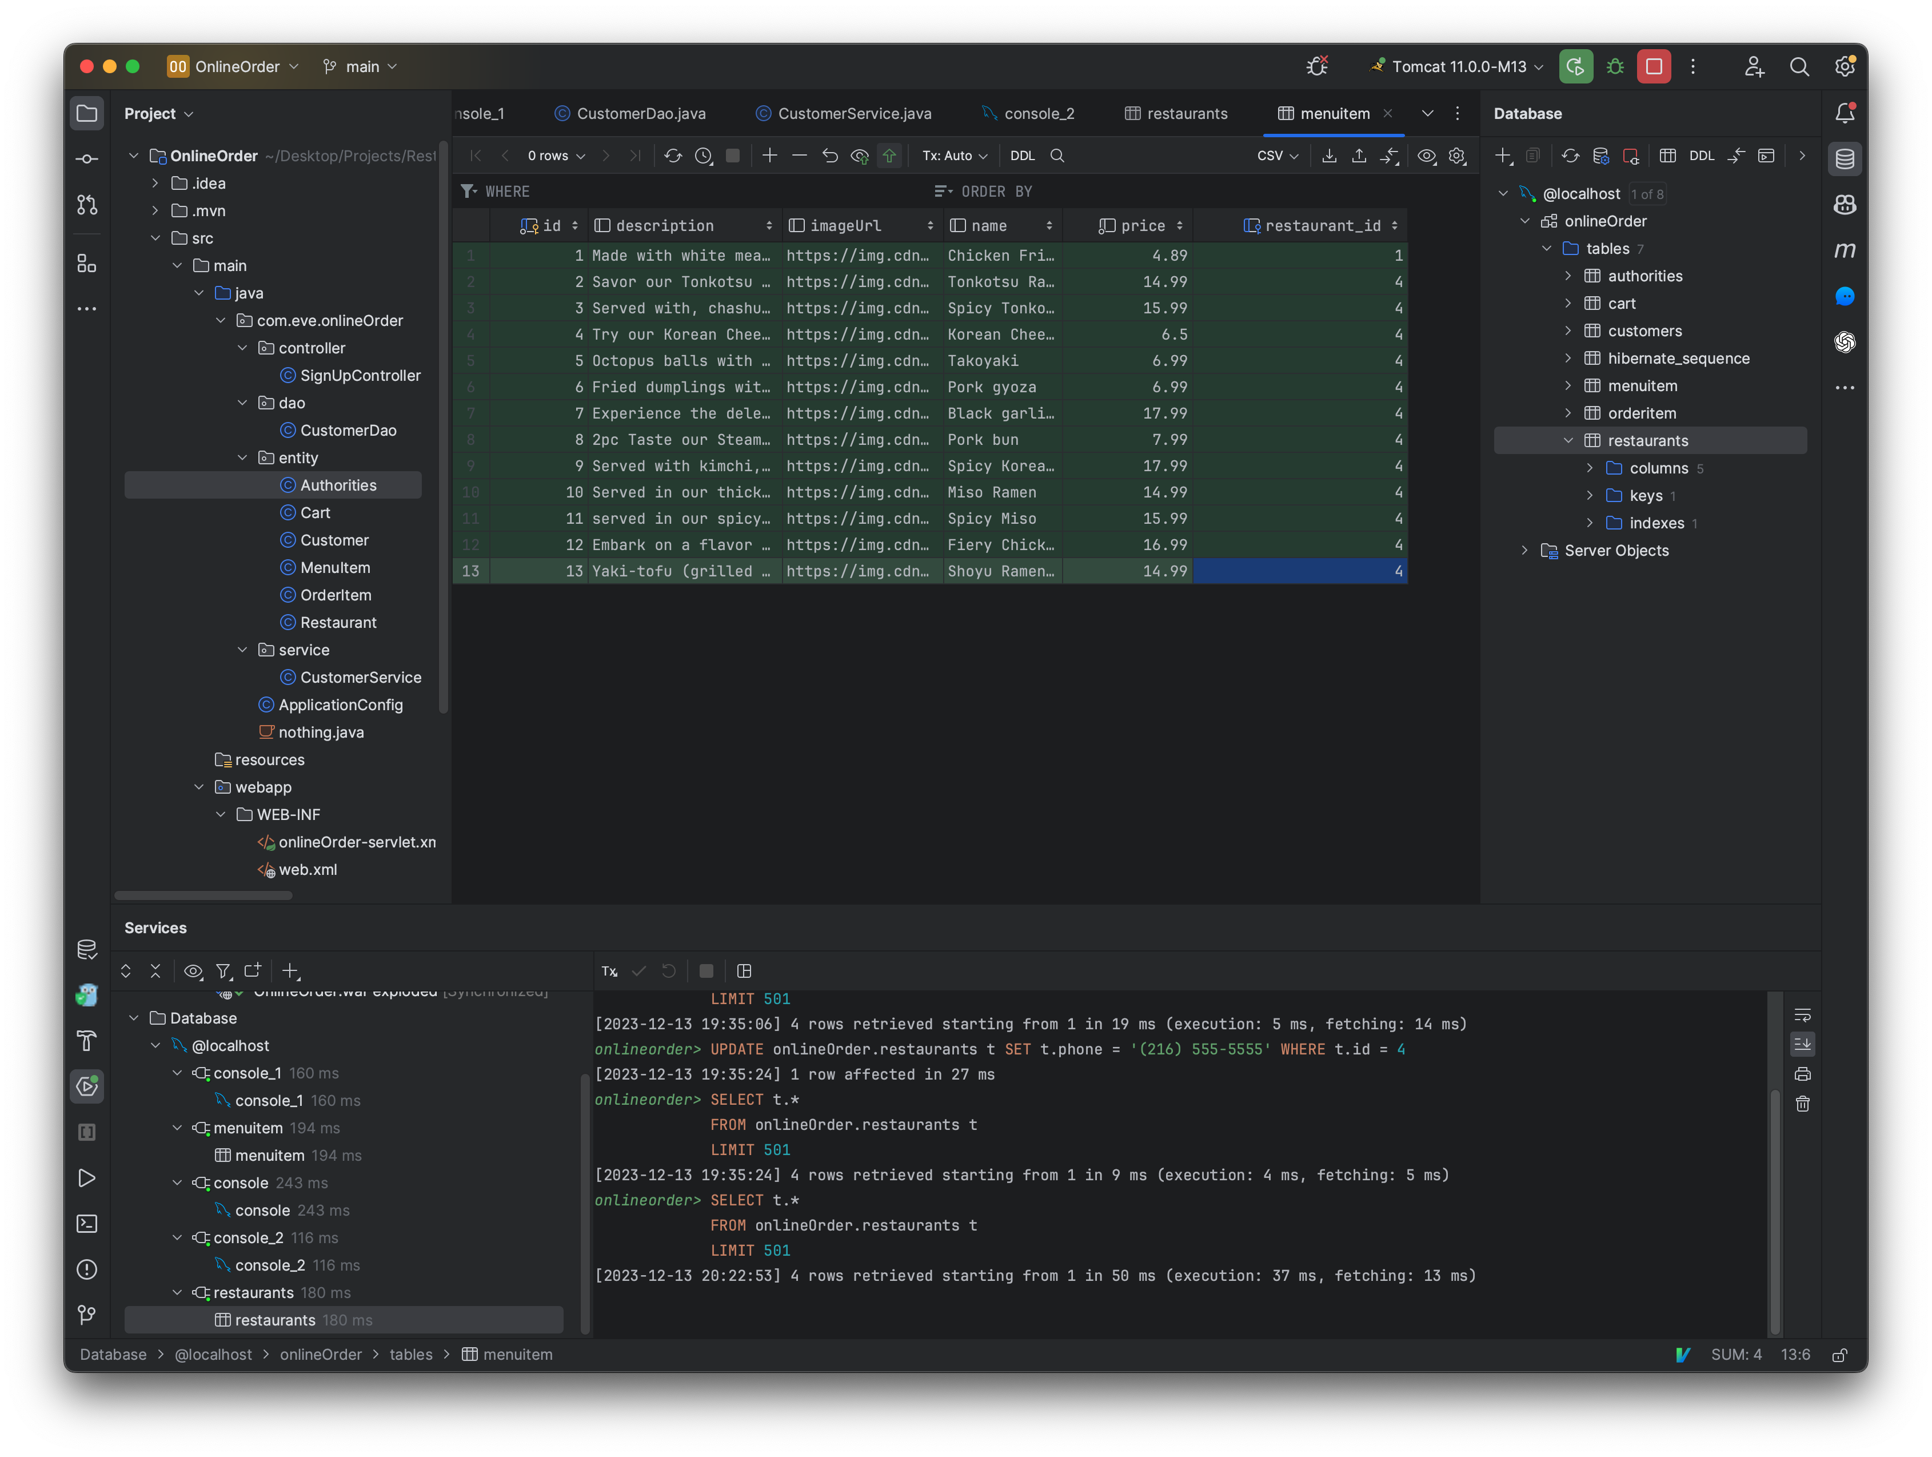Open Search Everywhere with the magnifier
Image resolution: width=1932 pixels, height=1457 pixels.
(1799, 66)
